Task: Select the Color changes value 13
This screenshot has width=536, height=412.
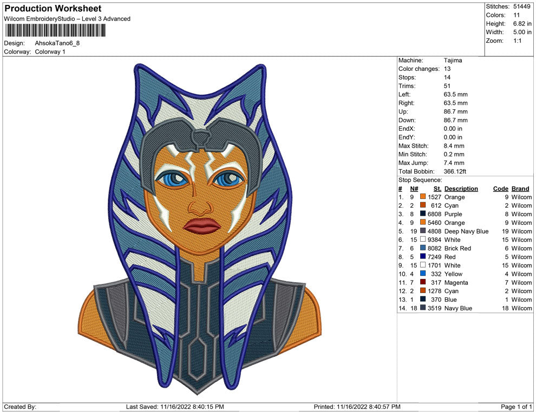Action: coord(447,69)
